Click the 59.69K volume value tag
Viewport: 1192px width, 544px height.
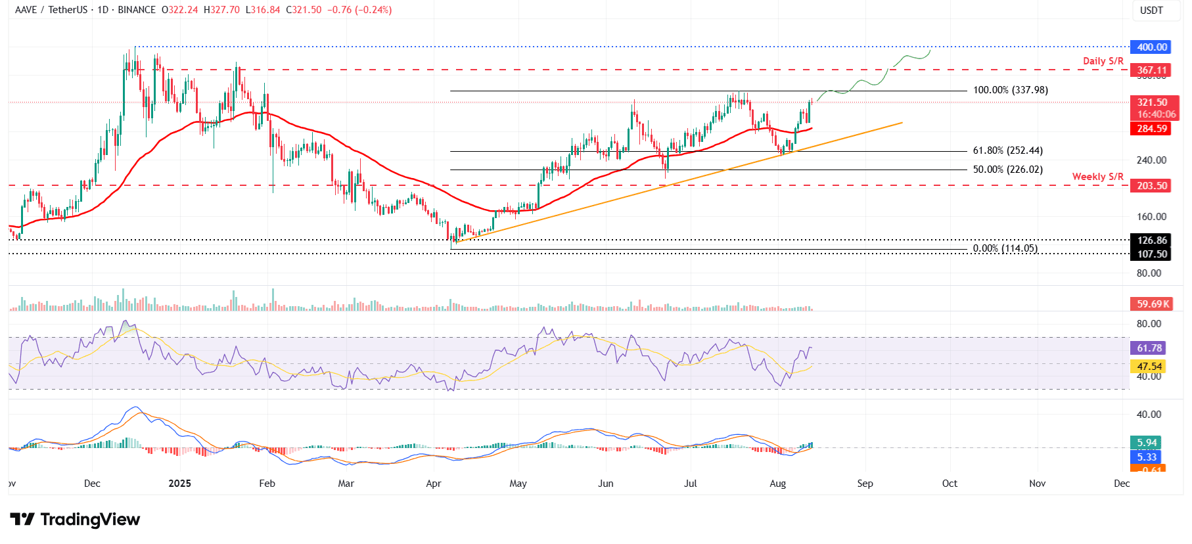pos(1153,304)
